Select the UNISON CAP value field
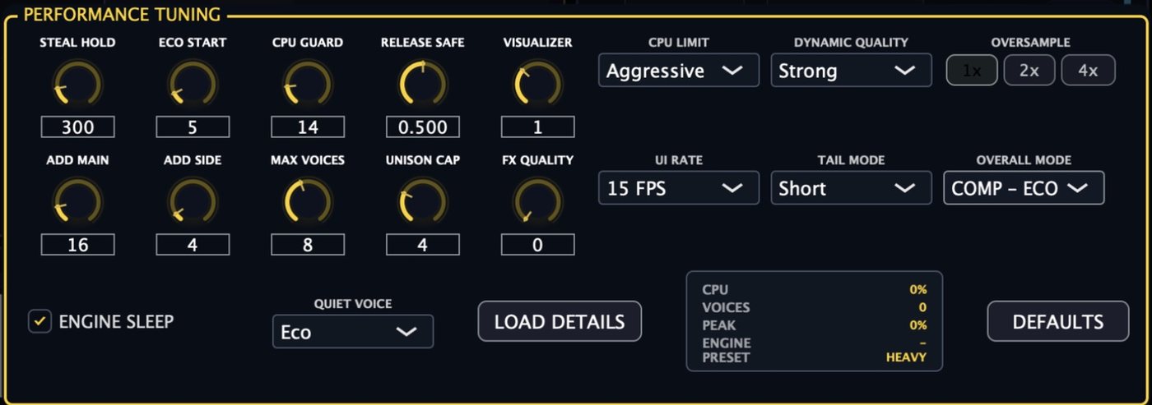This screenshot has width=1152, height=405. click(423, 244)
